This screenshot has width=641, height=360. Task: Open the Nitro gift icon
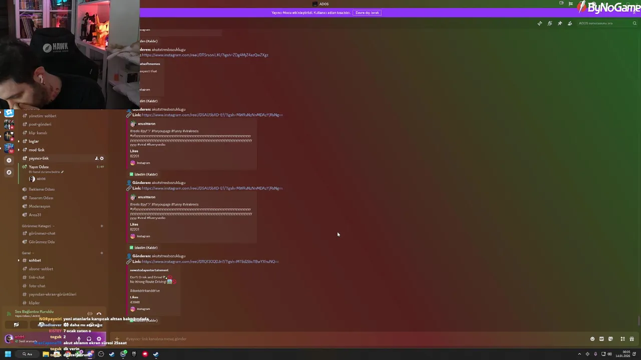click(632, 339)
